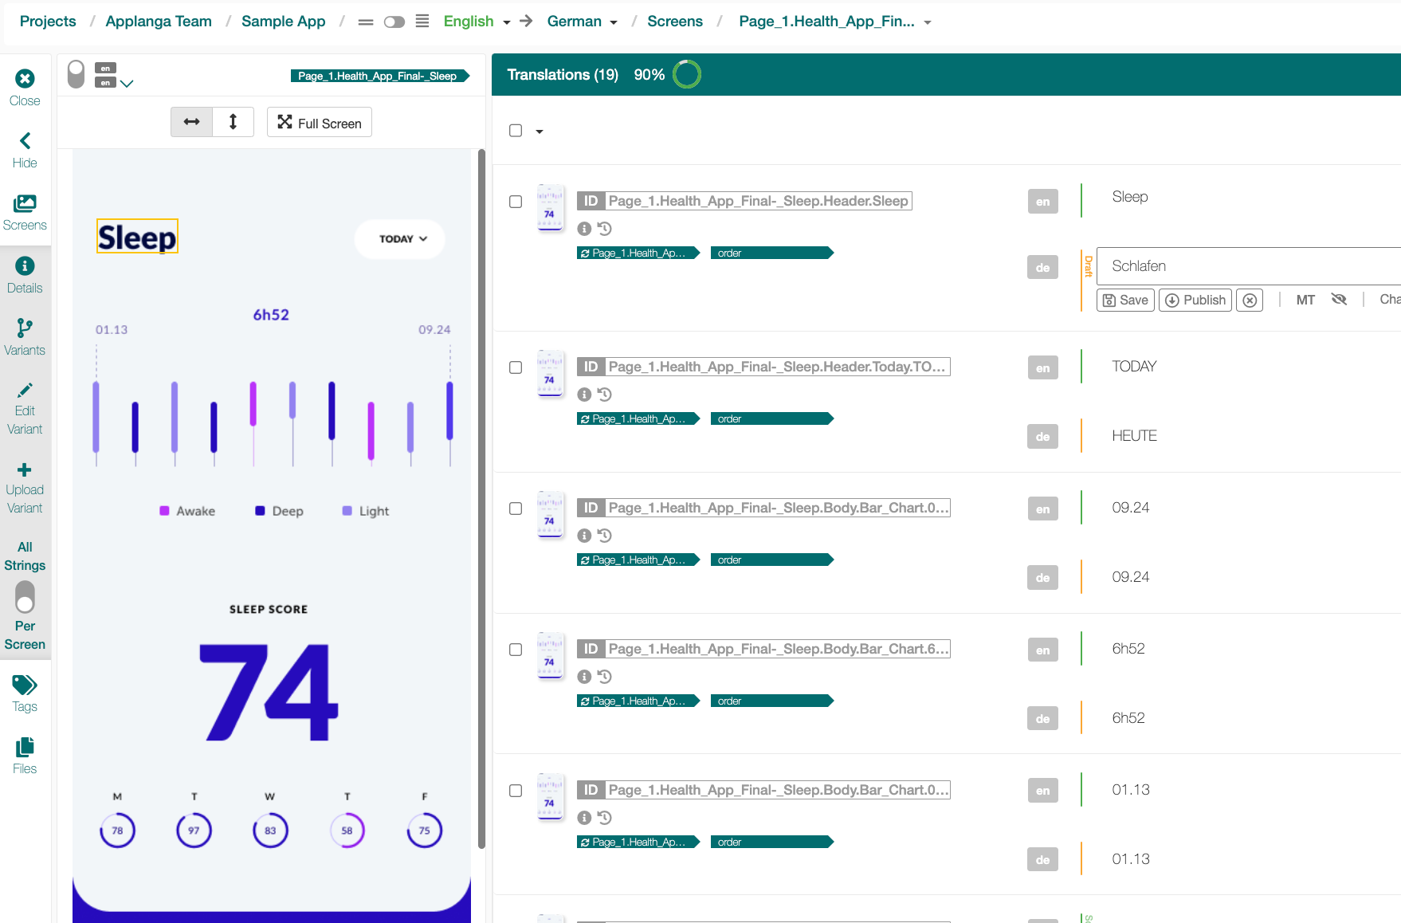Screen dimensions: 1401x923
Task: Open the Details info icon
Action: tap(25, 266)
